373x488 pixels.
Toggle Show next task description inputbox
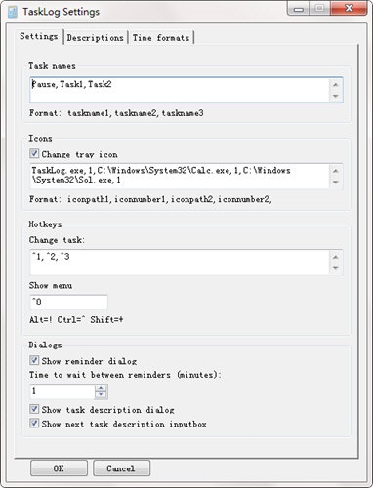[34, 423]
